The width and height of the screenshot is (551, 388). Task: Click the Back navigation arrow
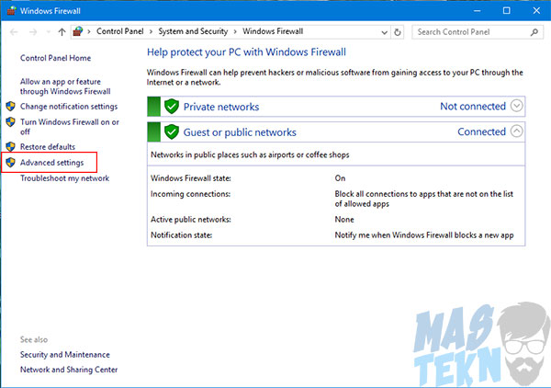point(14,32)
